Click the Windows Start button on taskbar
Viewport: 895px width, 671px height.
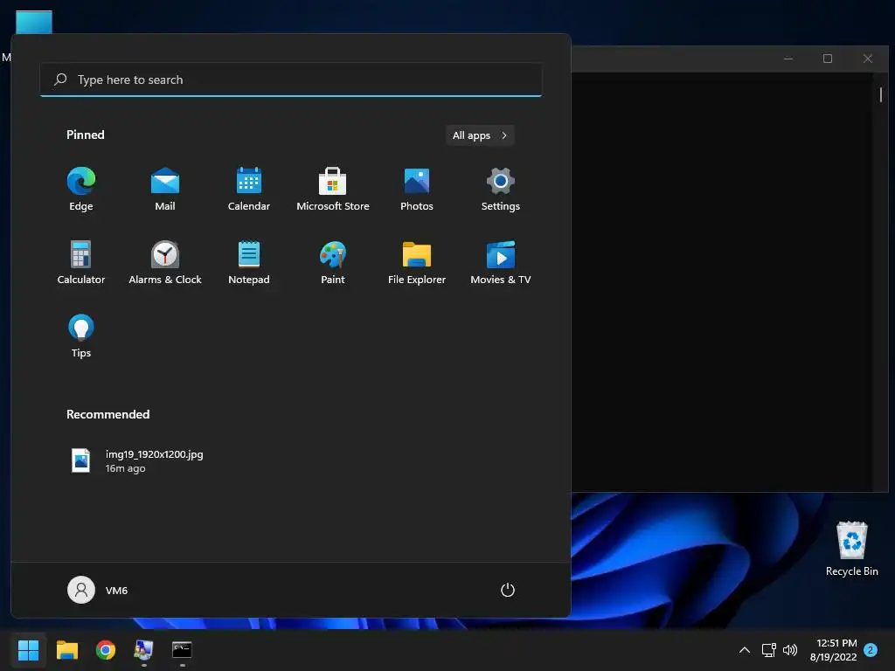29,650
